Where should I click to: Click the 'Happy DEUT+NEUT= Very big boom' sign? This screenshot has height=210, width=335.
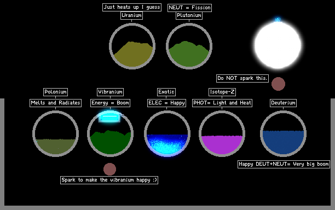tap(284, 164)
